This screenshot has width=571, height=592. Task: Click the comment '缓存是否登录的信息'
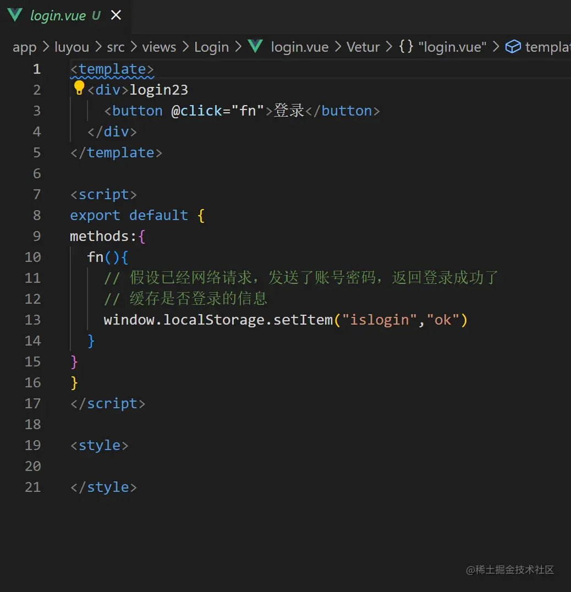[x=199, y=299]
